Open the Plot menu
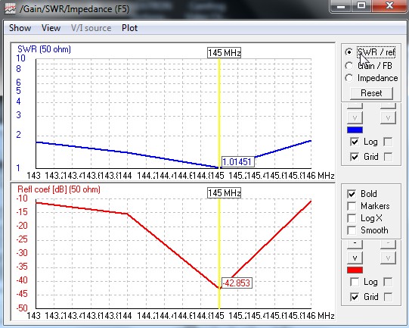Viewport: 409px width, 328px height. tap(129, 28)
